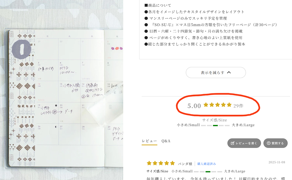Click the fifth star in パンダ様's review

coord(172,163)
